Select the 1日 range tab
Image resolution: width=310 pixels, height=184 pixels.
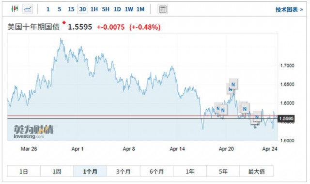[24, 171]
